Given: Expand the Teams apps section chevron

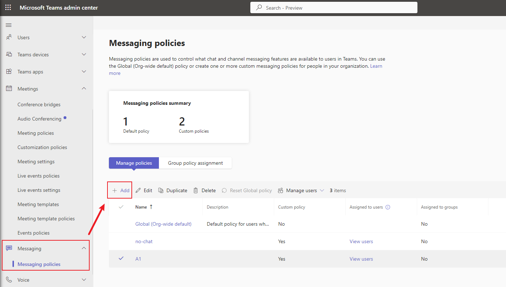Looking at the screenshot, I should 84,71.
